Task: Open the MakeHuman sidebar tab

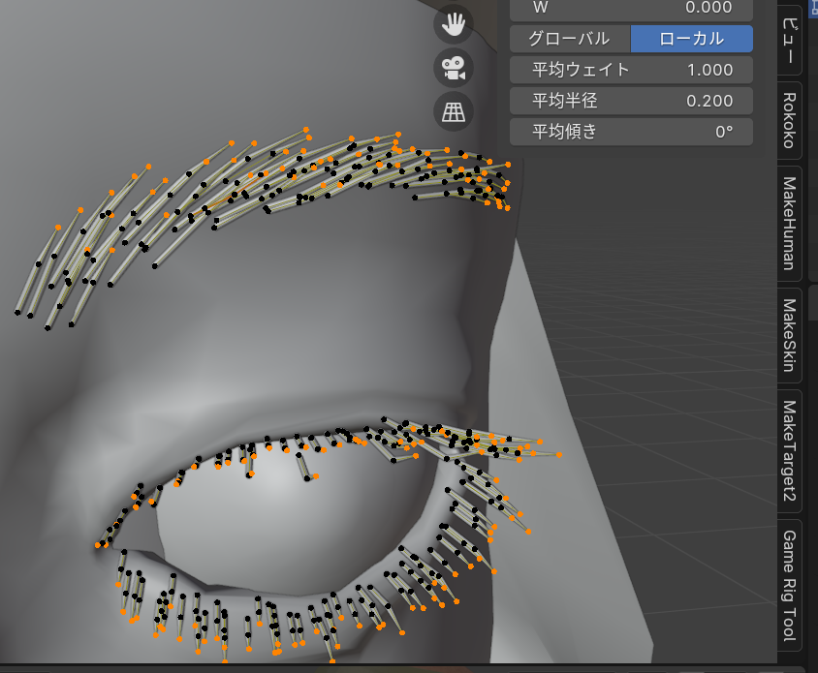Action: pyautogui.click(x=790, y=224)
